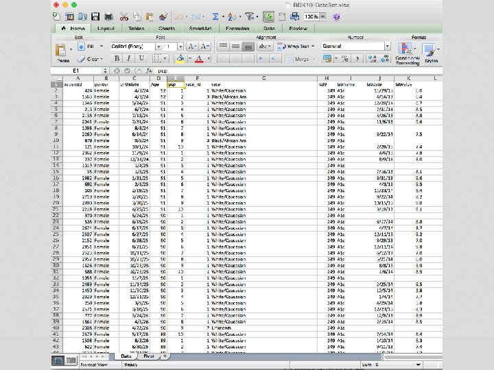The image size is (494, 370).
Task: Open the zoom percentage dropdown arrow
Action: 322,16
